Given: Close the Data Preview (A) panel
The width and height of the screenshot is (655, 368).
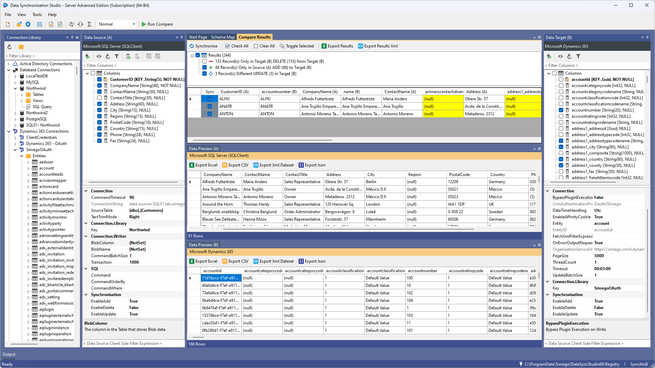Looking at the screenshot, I should 539,149.
